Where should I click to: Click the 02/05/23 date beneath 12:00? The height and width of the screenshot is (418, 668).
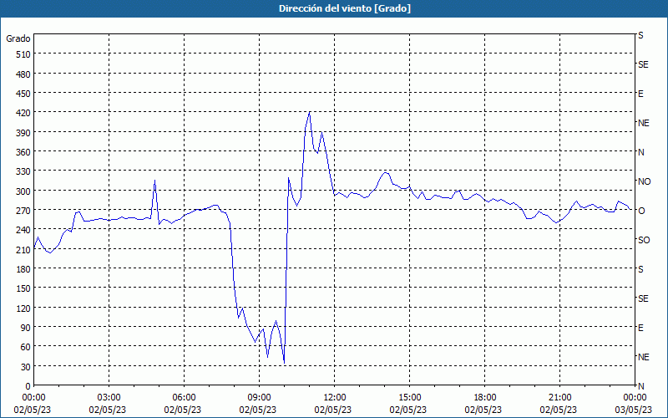[x=333, y=410]
